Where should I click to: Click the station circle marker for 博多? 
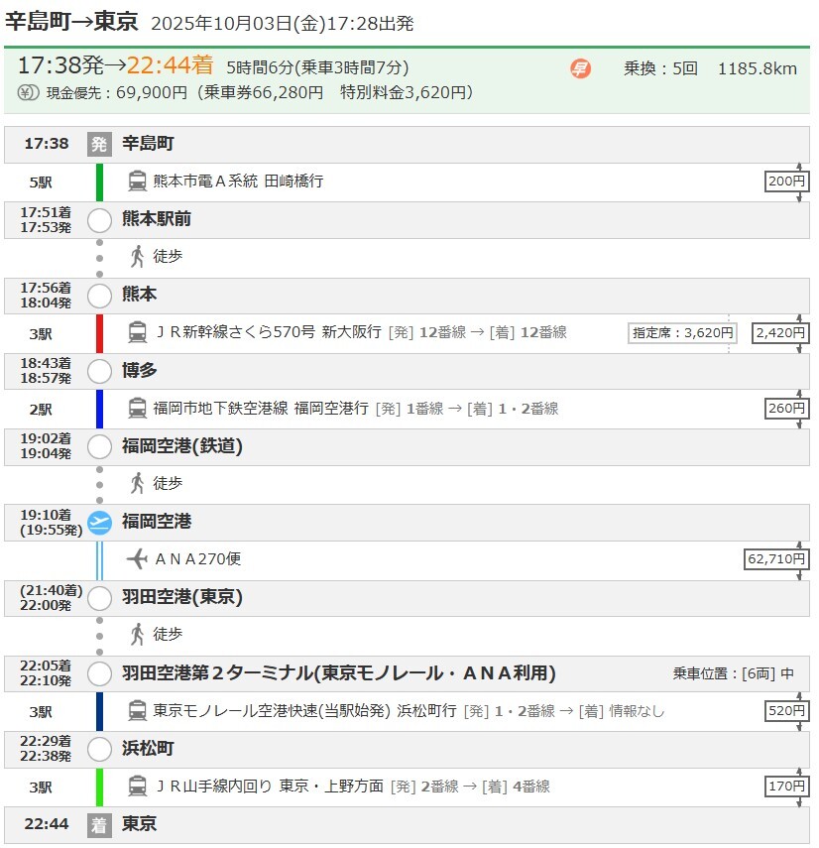coord(99,372)
